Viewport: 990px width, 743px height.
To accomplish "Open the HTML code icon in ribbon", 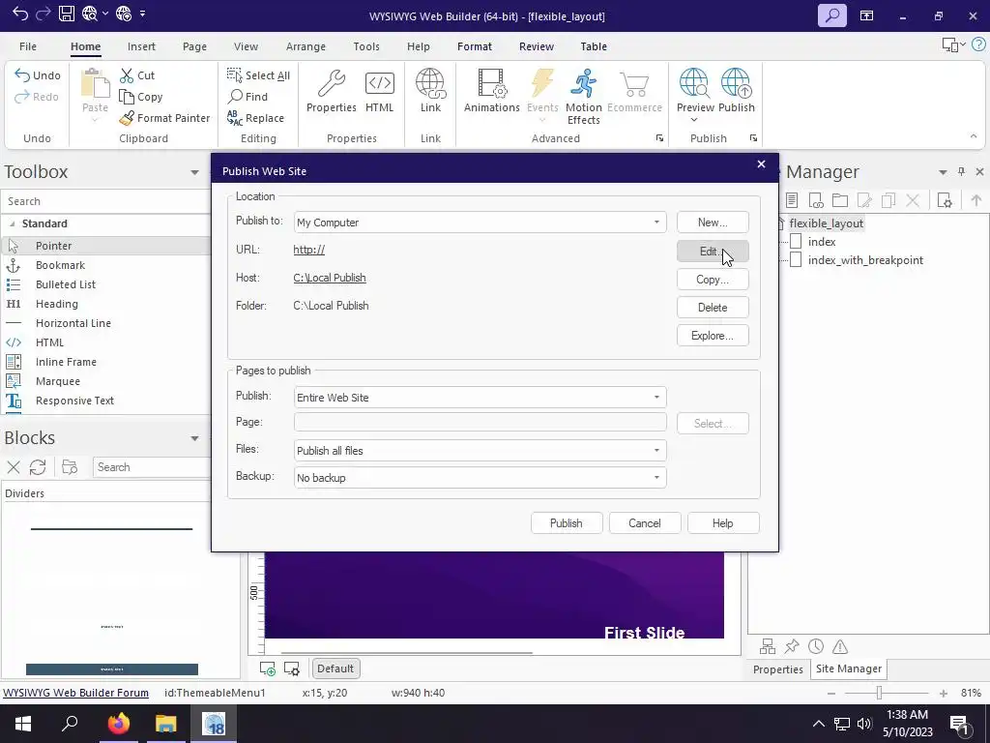I will 379,92.
